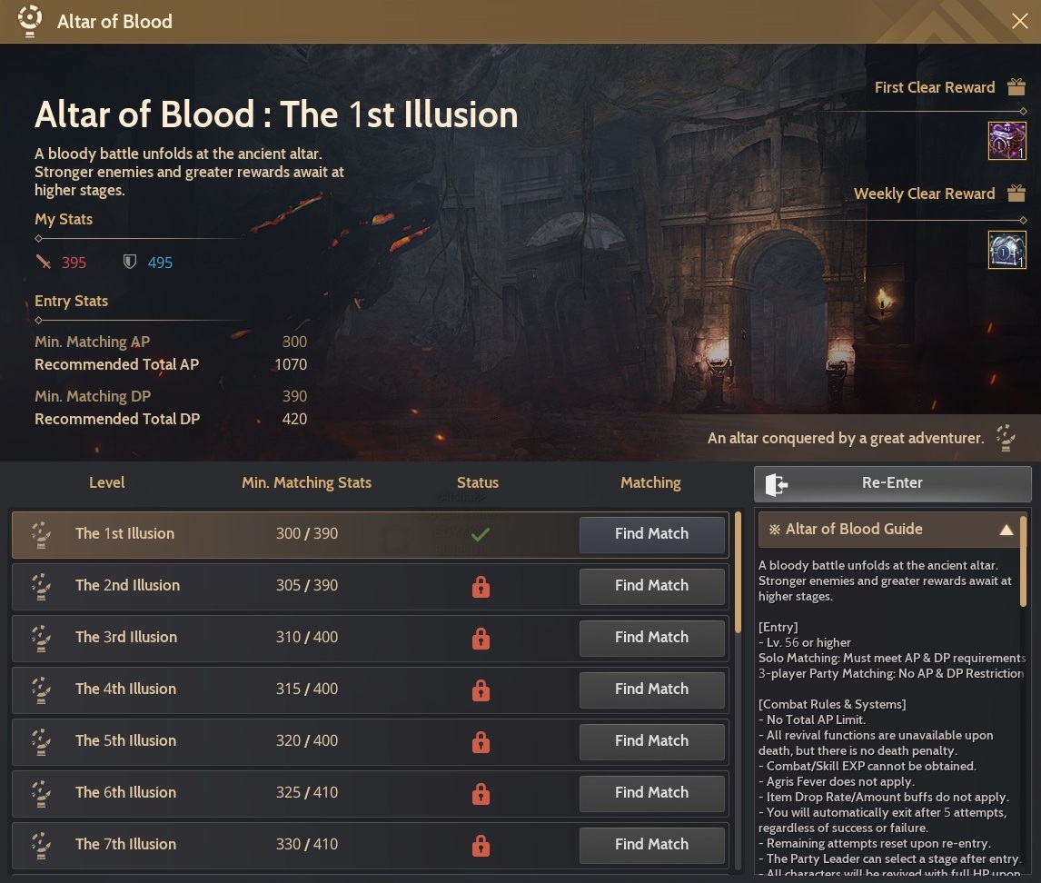Click the green checkmark status of 1st Illusion

[x=481, y=534]
